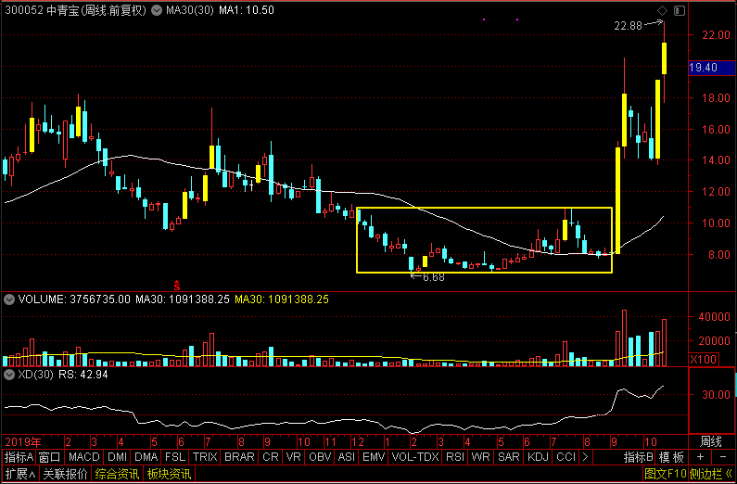The height and width of the screenshot is (484, 737).
Task: Open the VOLUME panel dropdown circle
Action: tap(8, 299)
